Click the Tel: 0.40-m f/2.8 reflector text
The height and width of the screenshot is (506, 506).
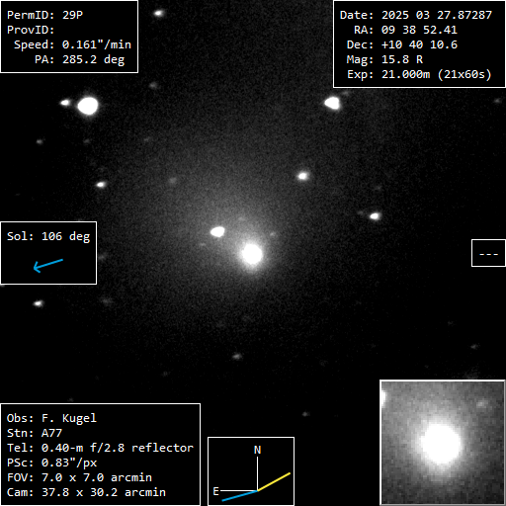pyautogui.click(x=100, y=448)
